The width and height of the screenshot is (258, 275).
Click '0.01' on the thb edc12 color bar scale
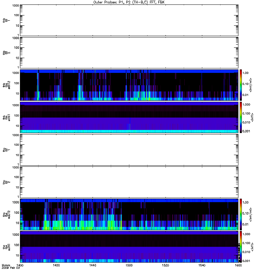pos(246,95)
